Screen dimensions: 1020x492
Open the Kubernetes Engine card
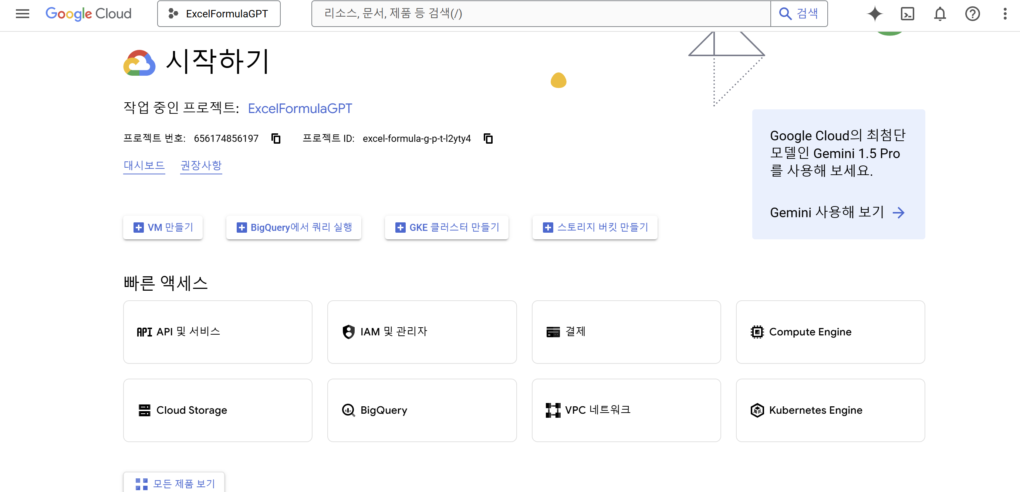pyautogui.click(x=830, y=410)
